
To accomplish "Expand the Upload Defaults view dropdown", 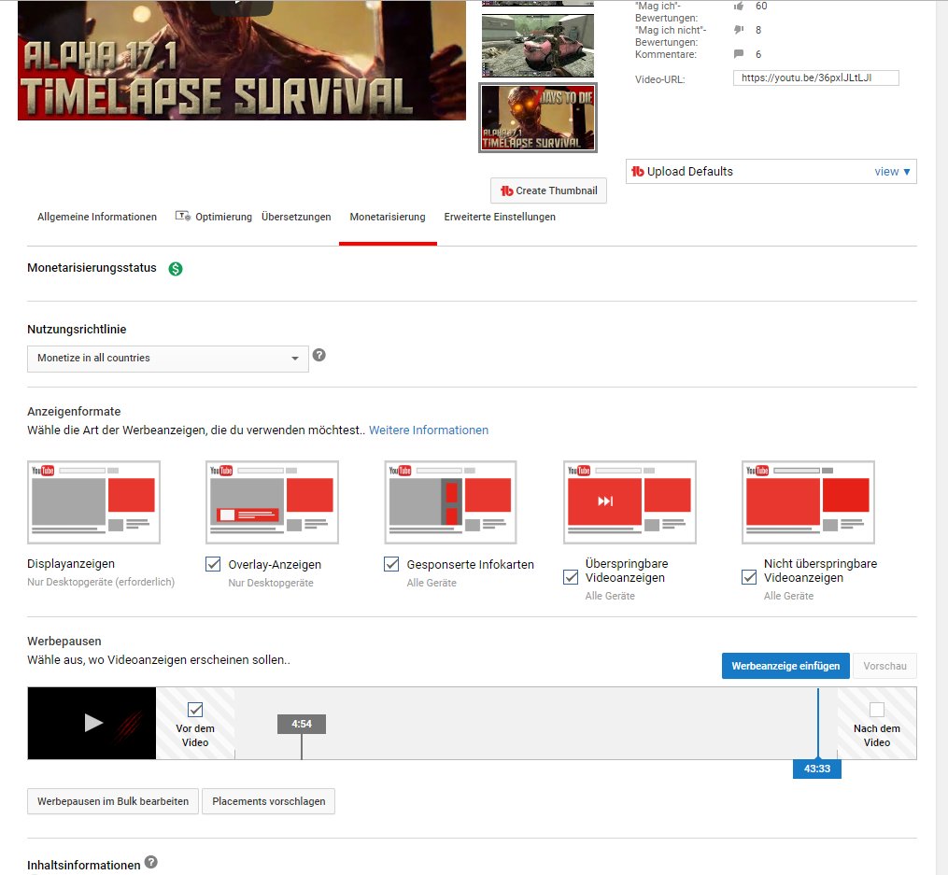I will [x=892, y=172].
